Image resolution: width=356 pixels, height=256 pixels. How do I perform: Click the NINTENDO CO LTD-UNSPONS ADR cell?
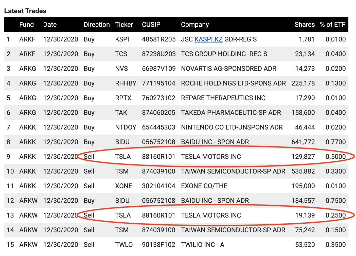[232, 127]
